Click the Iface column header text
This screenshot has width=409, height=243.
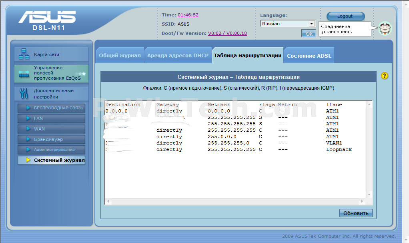pyautogui.click(x=334, y=104)
